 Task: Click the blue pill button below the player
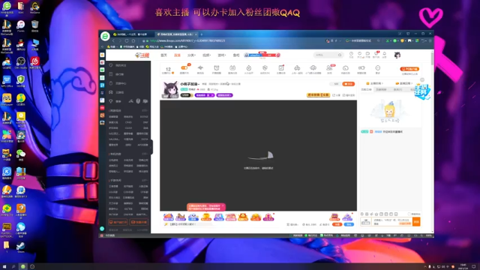click(349, 224)
